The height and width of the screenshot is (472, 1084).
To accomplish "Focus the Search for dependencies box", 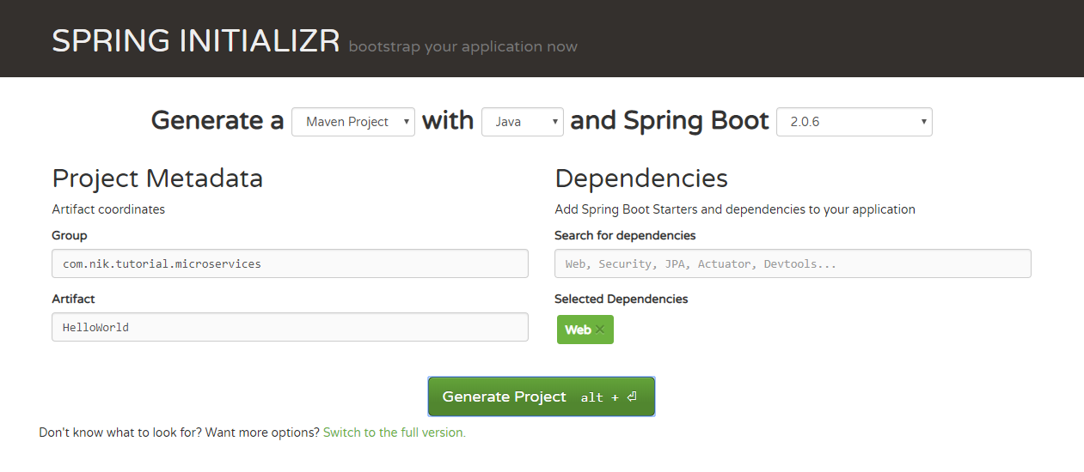I will 793,263.
